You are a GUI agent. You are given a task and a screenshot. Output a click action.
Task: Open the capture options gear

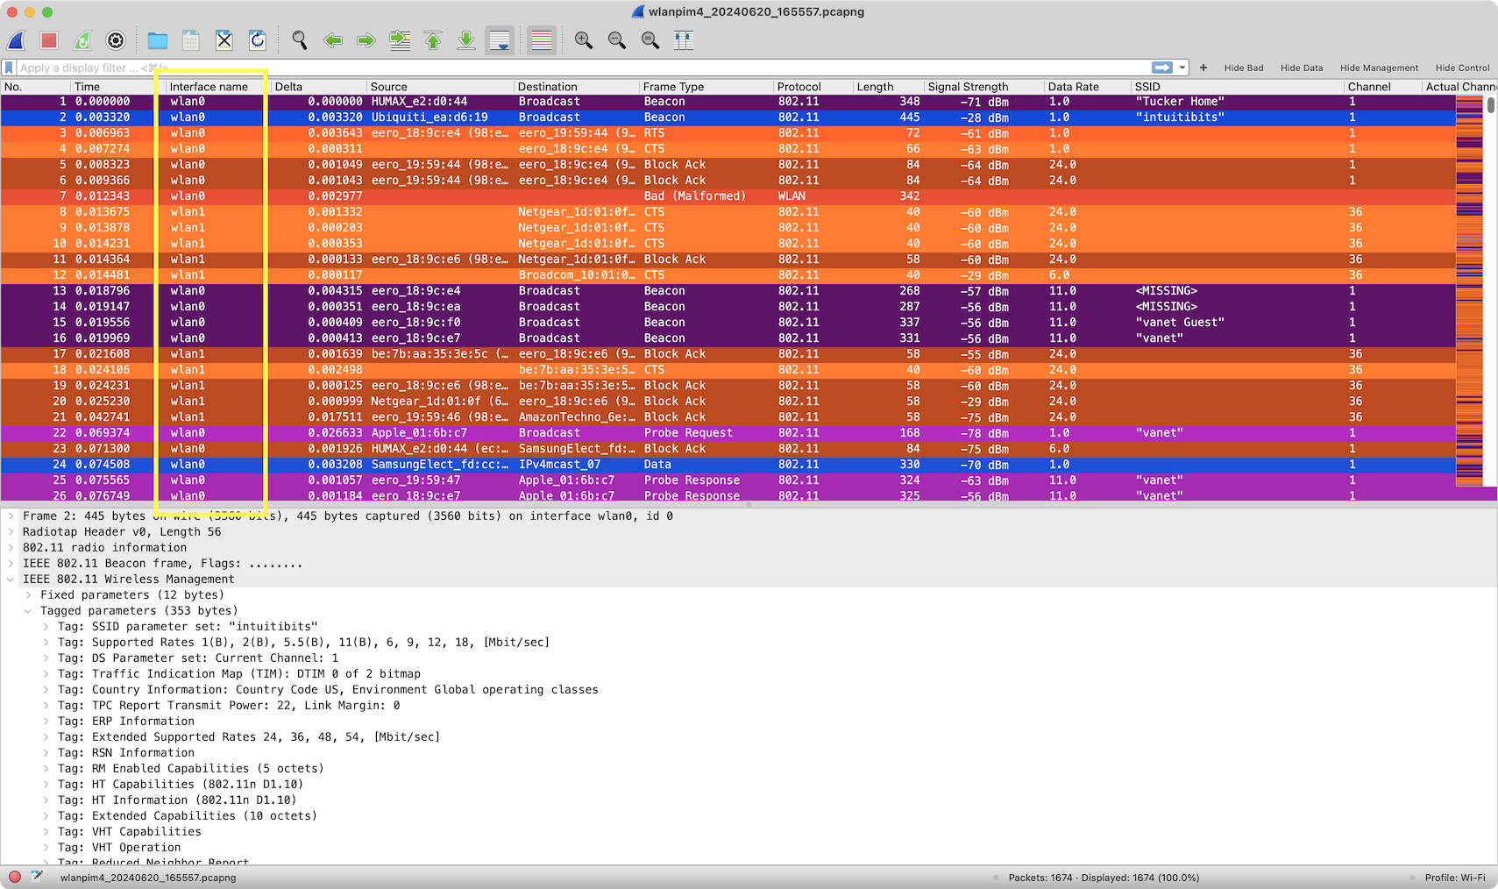(x=115, y=40)
